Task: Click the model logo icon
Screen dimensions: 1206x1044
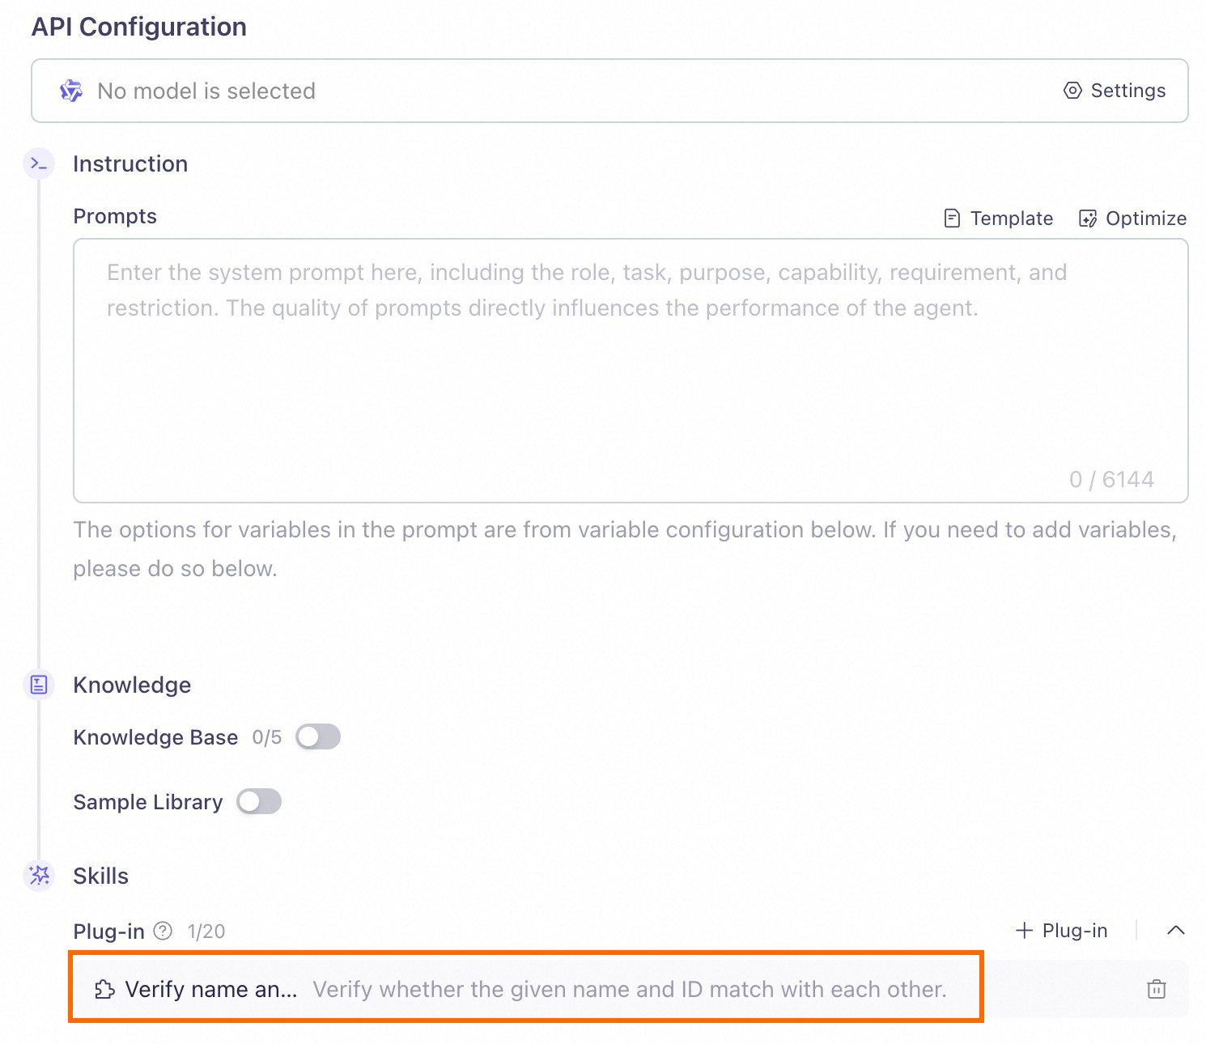Action: coord(71,91)
